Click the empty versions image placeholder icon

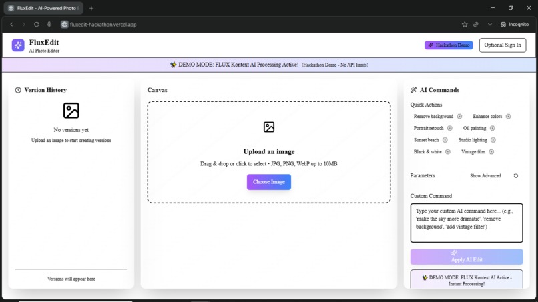point(71,111)
